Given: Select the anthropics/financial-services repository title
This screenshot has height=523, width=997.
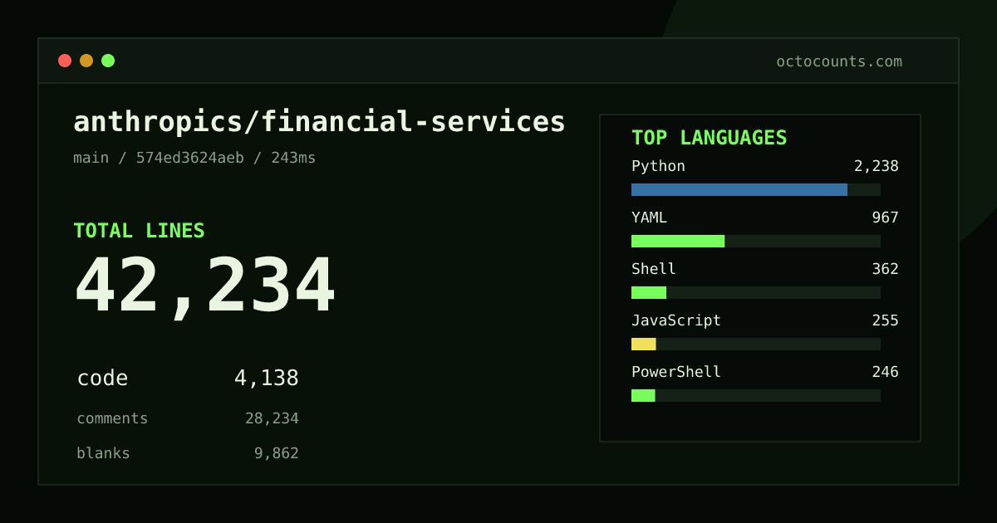Looking at the screenshot, I should [x=319, y=122].
